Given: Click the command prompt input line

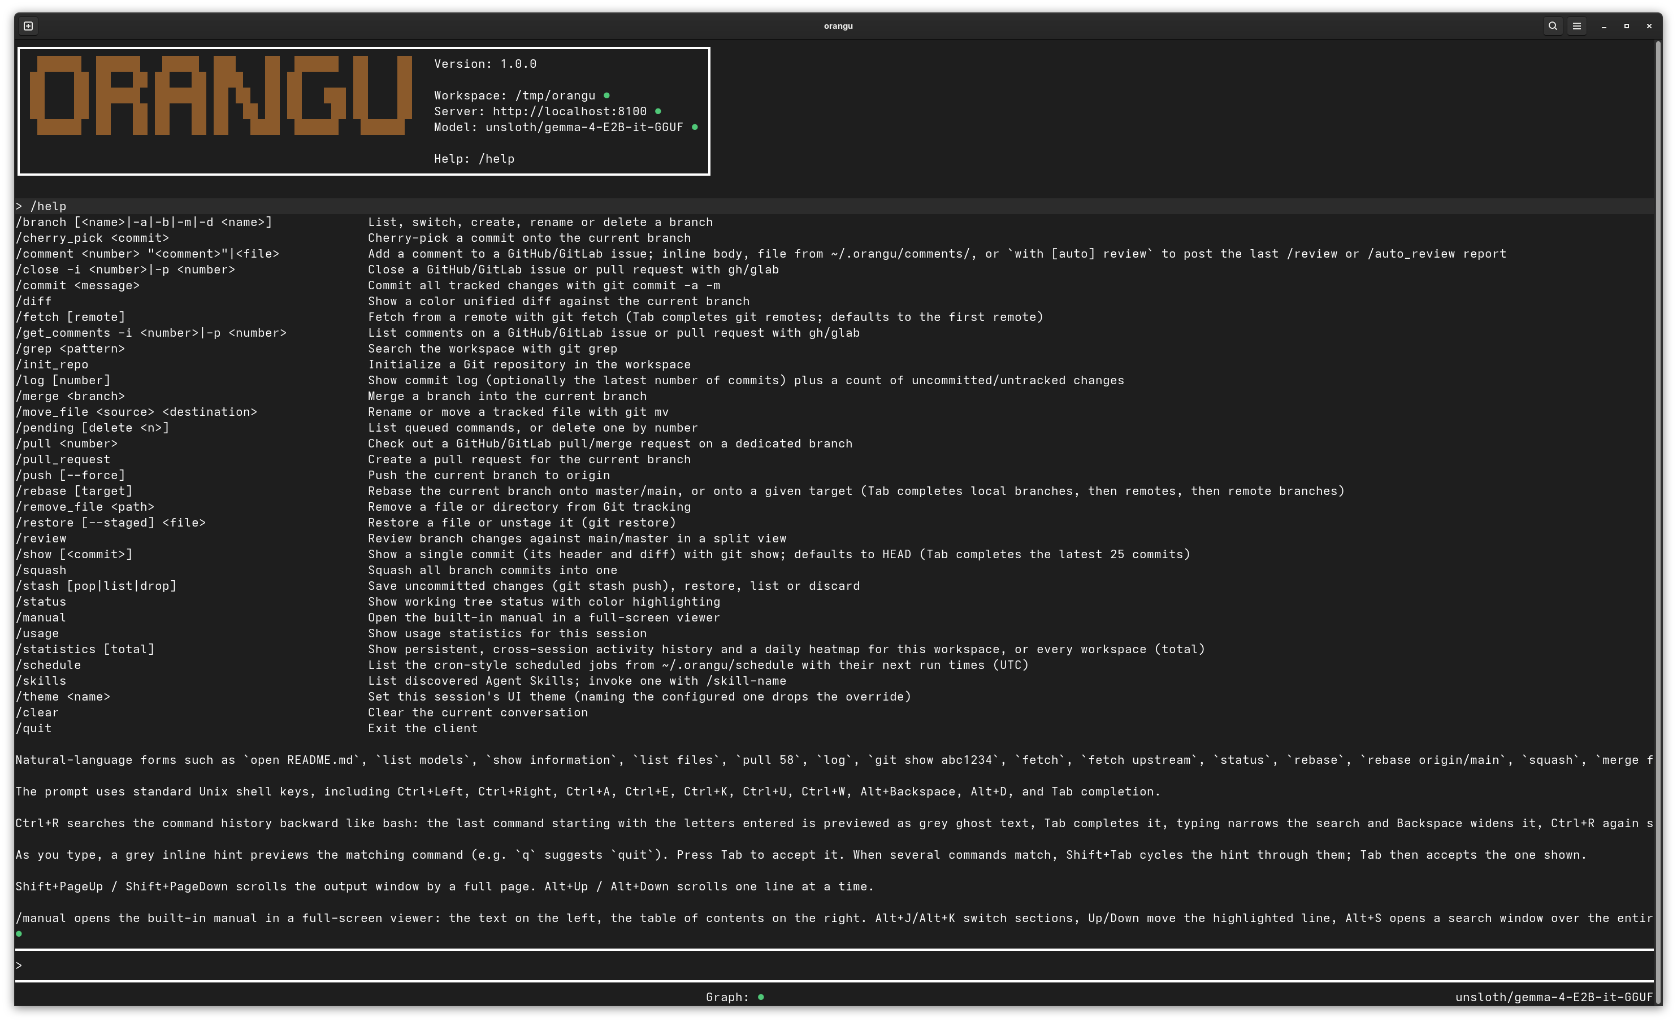Looking at the screenshot, I should [x=834, y=965].
